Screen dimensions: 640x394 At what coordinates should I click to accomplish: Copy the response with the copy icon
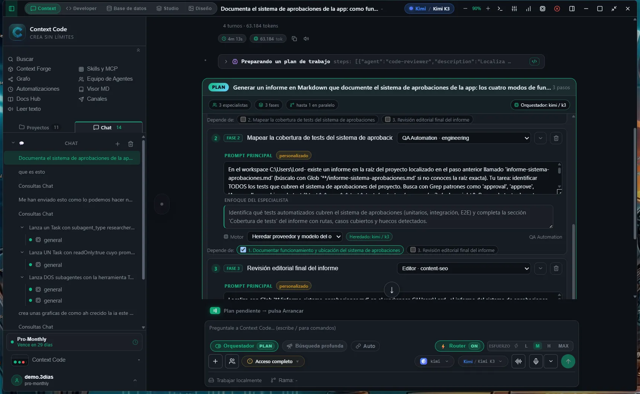[x=294, y=39]
